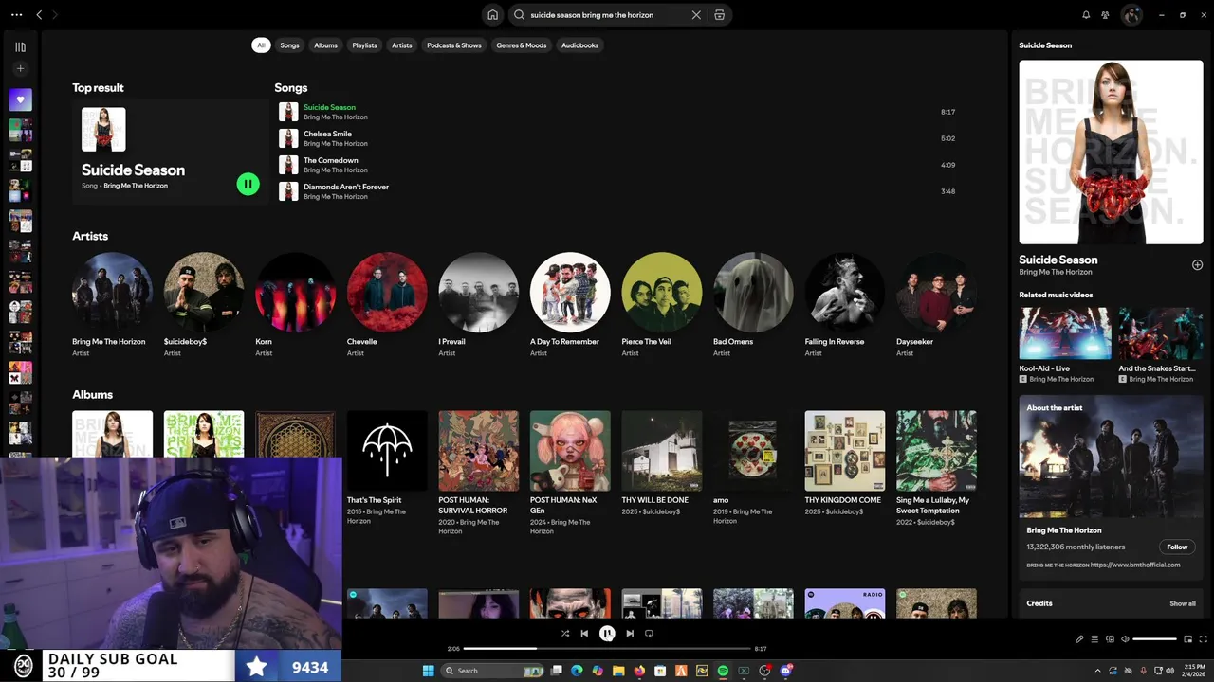
Task: Pause playback in the player bar
Action: [x=607, y=634]
